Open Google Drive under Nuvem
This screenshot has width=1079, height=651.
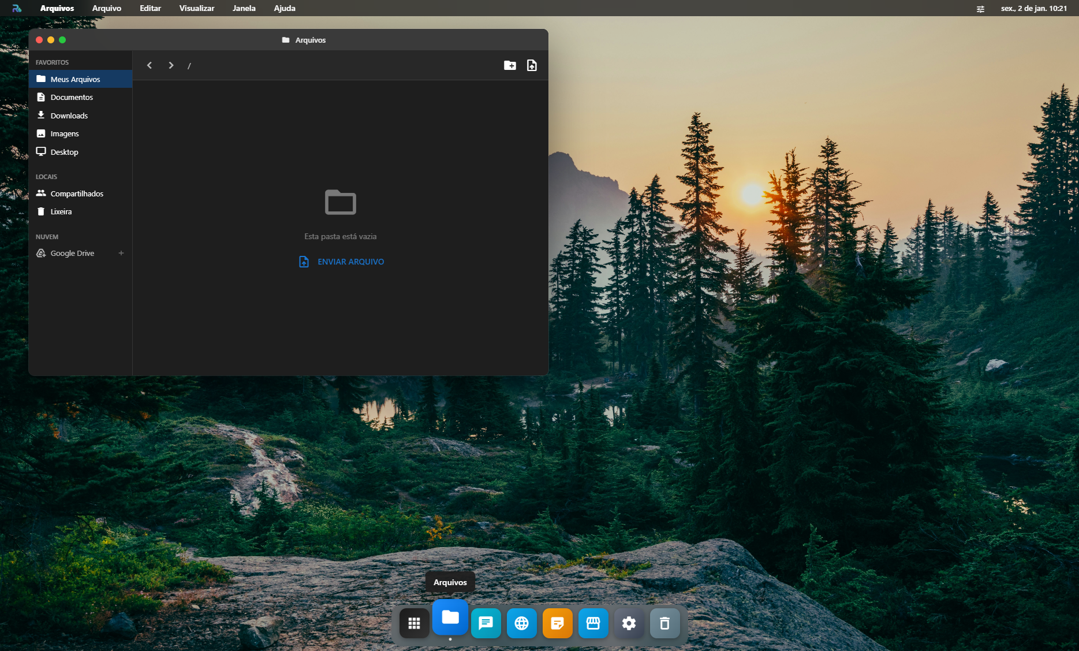pyautogui.click(x=72, y=253)
